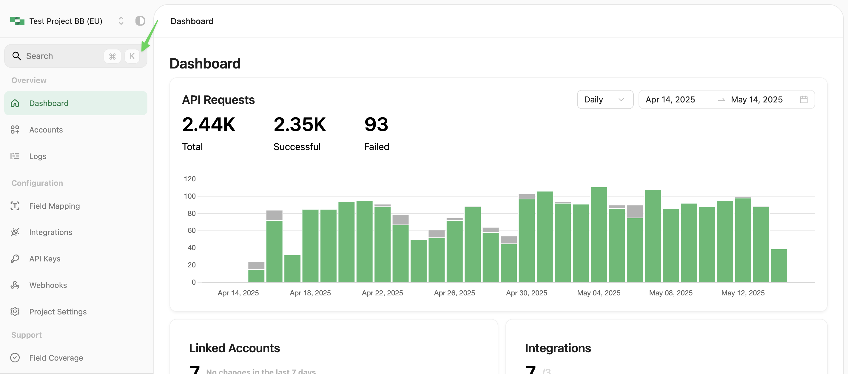Click the Dashboard breadcrumb in header
This screenshot has height=374, width=848.
pos(192,21)
